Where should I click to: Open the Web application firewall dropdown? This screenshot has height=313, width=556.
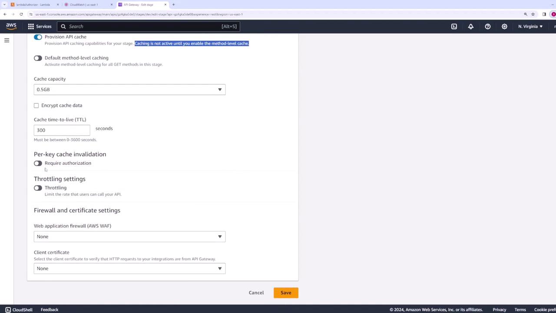(129, 236)
